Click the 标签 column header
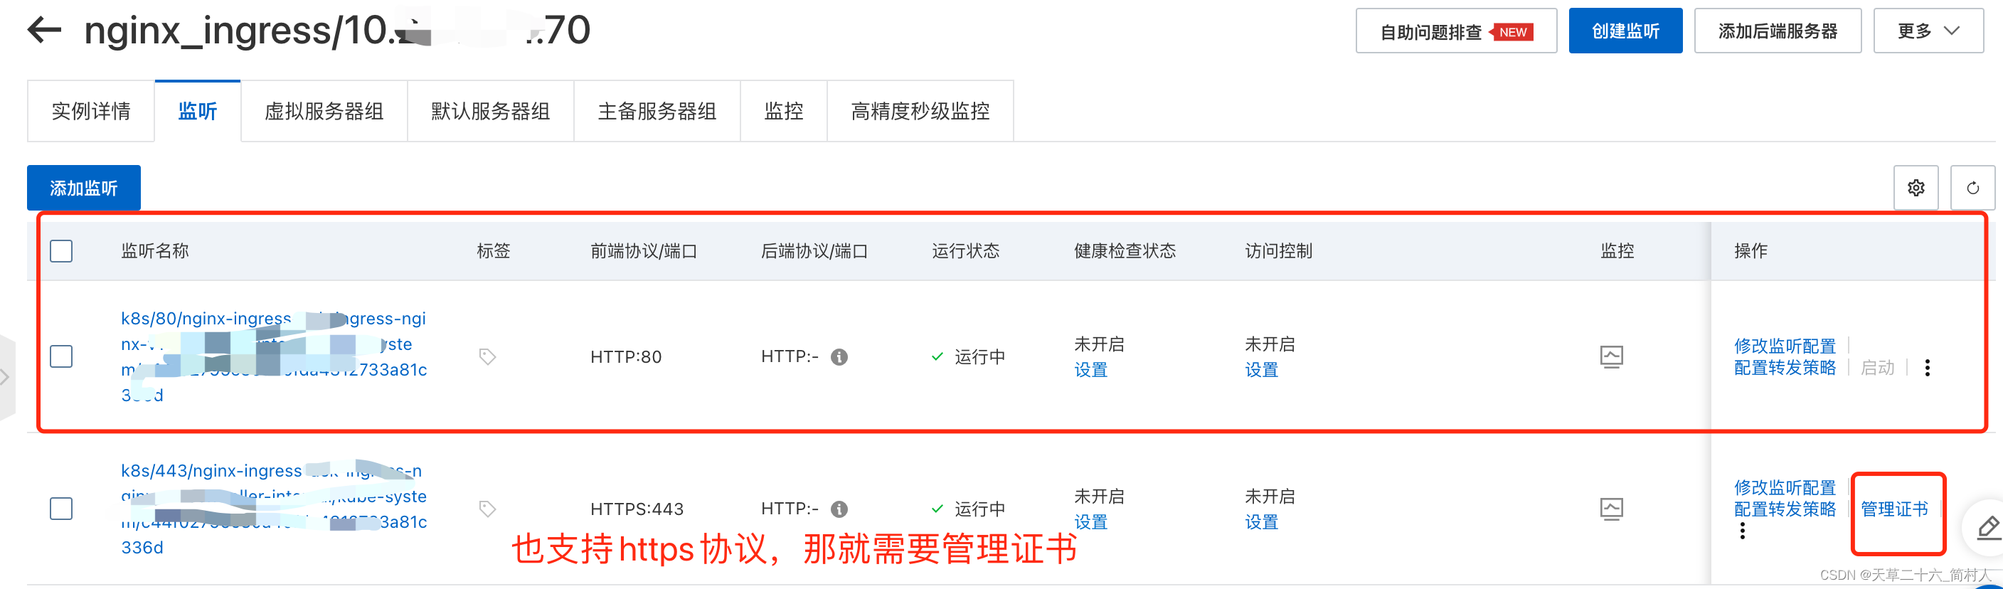This screenshot has width=2003, height=589. click(x=494, y=250)
